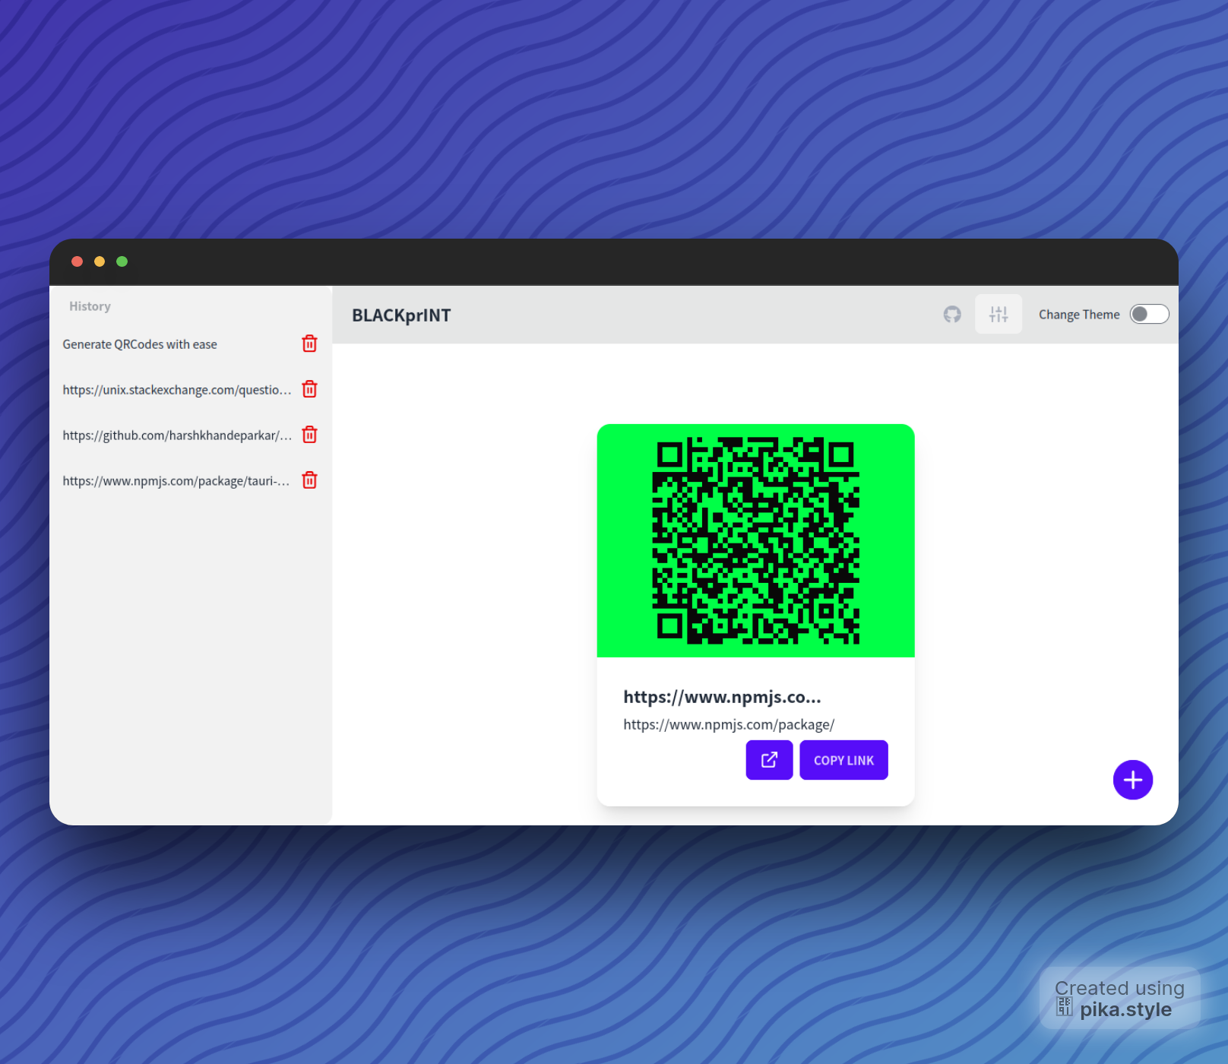
Task: Open the QR settings sliders icon
Action: pos(999,315)
